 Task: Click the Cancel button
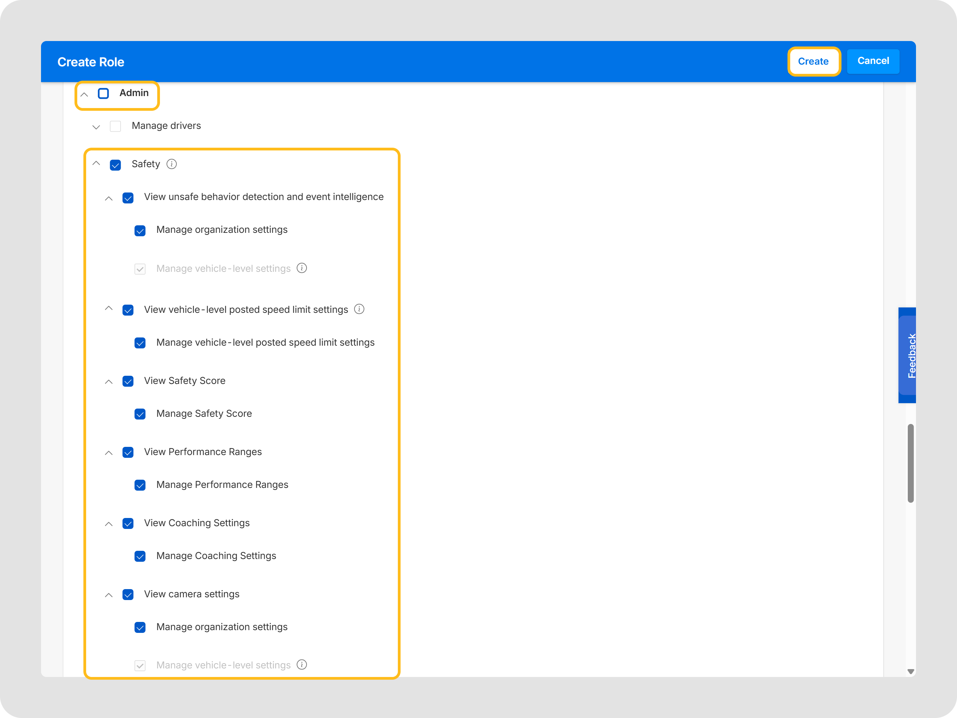click(873, 61)
